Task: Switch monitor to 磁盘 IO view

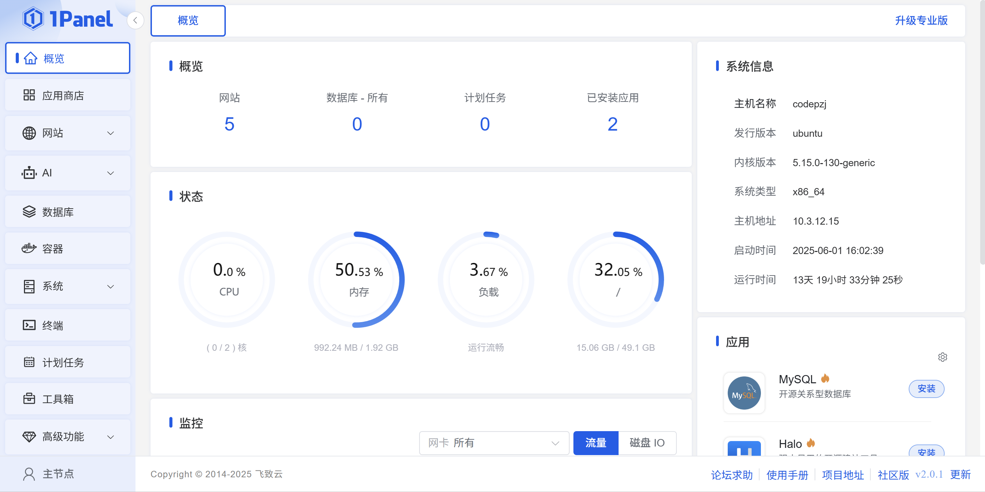Action: point(647,443)
